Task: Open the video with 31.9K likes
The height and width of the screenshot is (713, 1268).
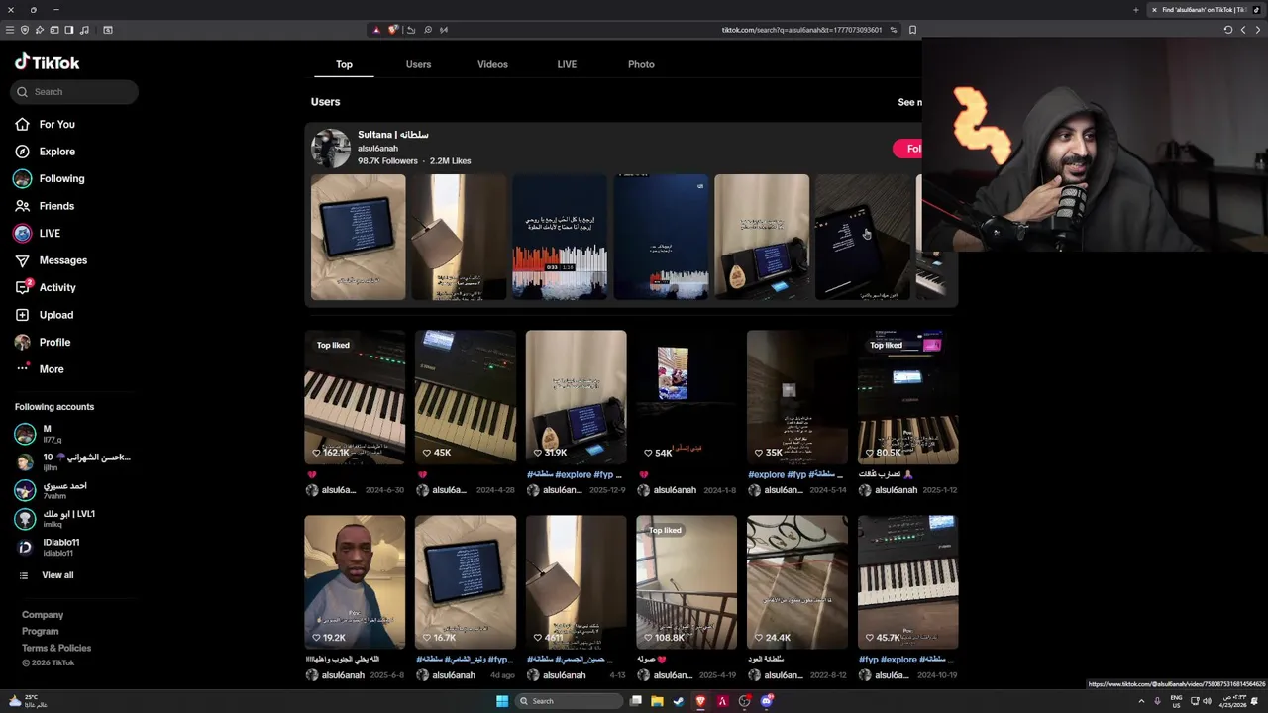Action: coord(576,397)
